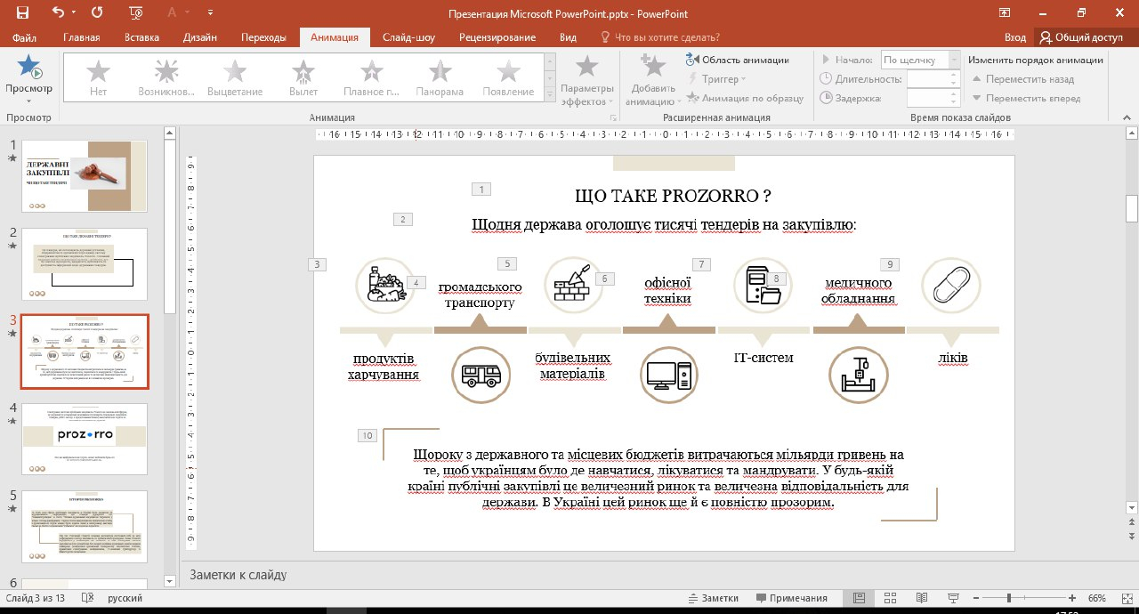The width and height of the screenshot is (1139, 614).
Task: Expand the animation gallery More arrow
Action: click(551, 96)
